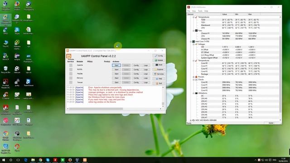
Task: Start the Tomcat module in XAMPP
Action: [x=116, y=82]
